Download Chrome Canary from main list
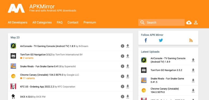209x100 pixels. coord(128,76)
